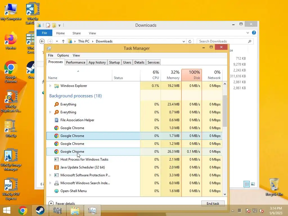288x216 pixels.
Task: Collapse to Fewer details
Action: click(62, 203)
